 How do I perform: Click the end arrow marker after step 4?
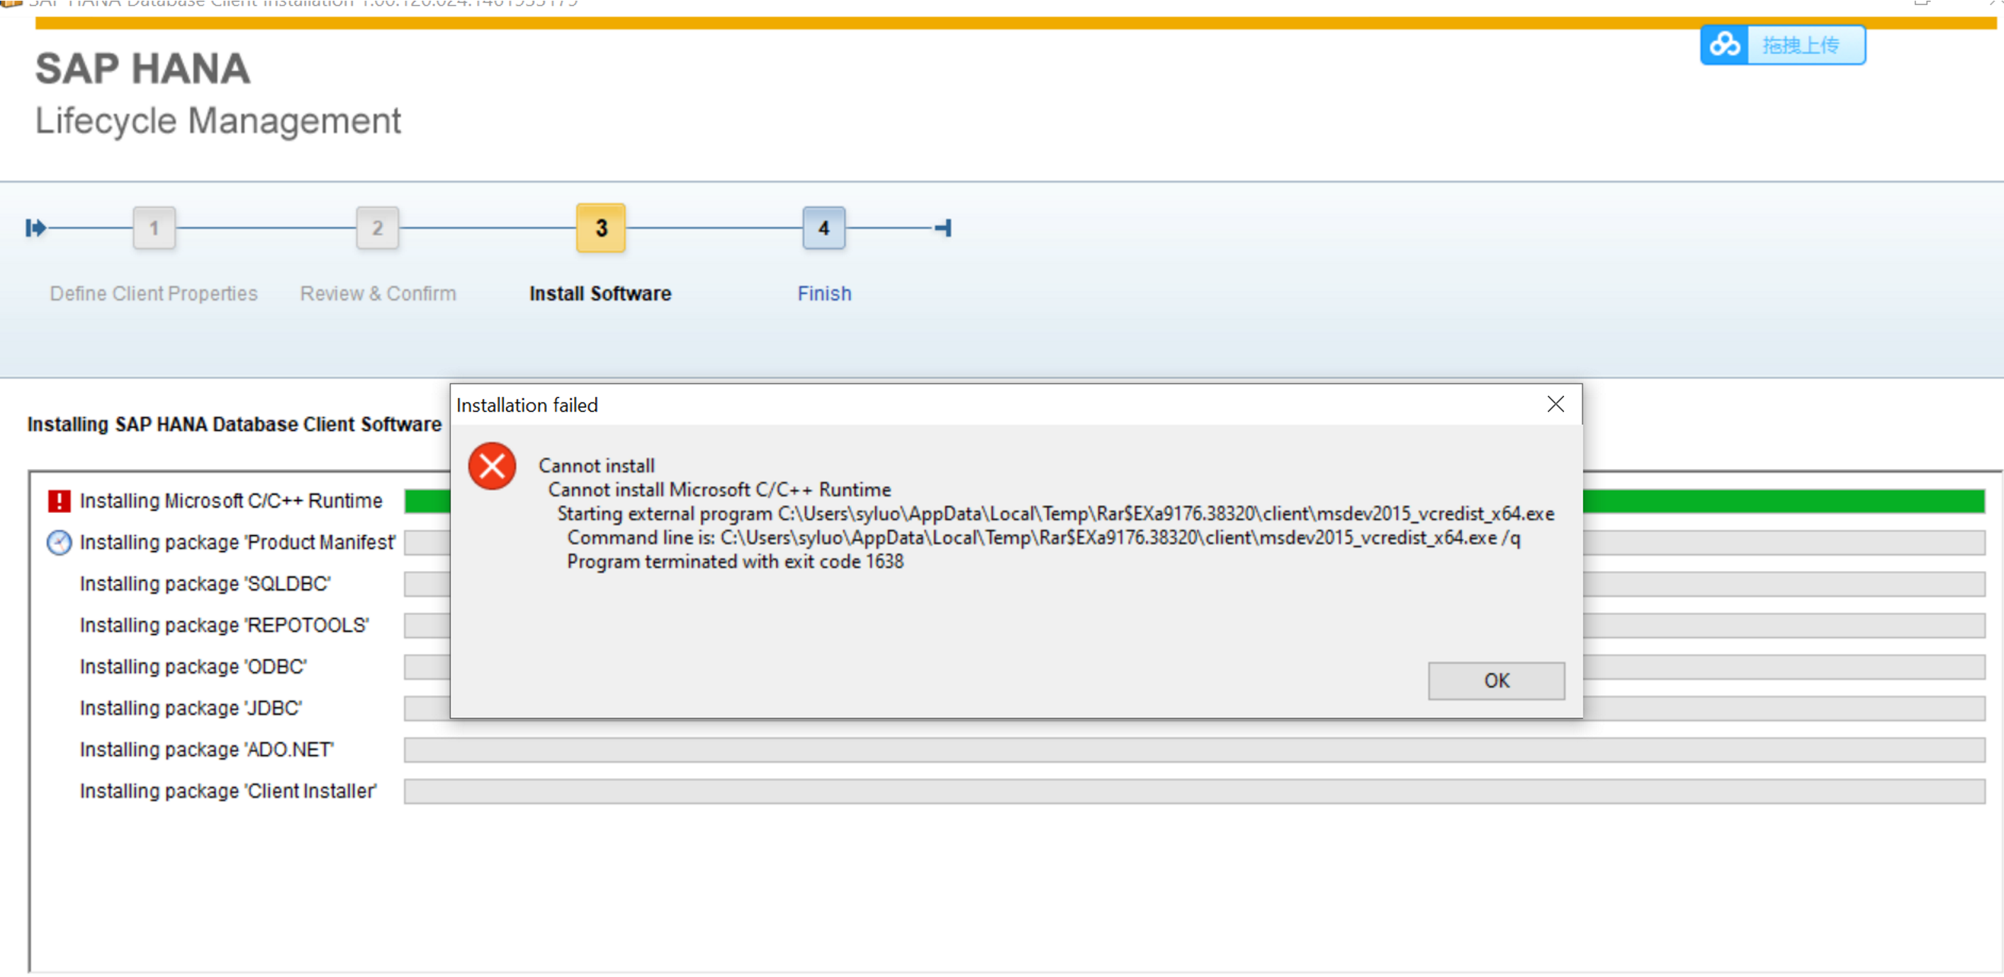(x=944, y=228)
